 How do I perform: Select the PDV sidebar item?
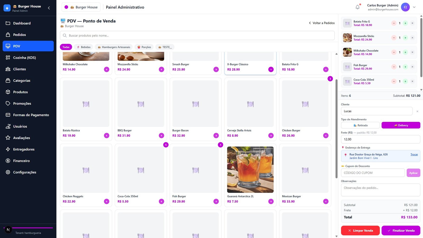(x=28, y=46)
